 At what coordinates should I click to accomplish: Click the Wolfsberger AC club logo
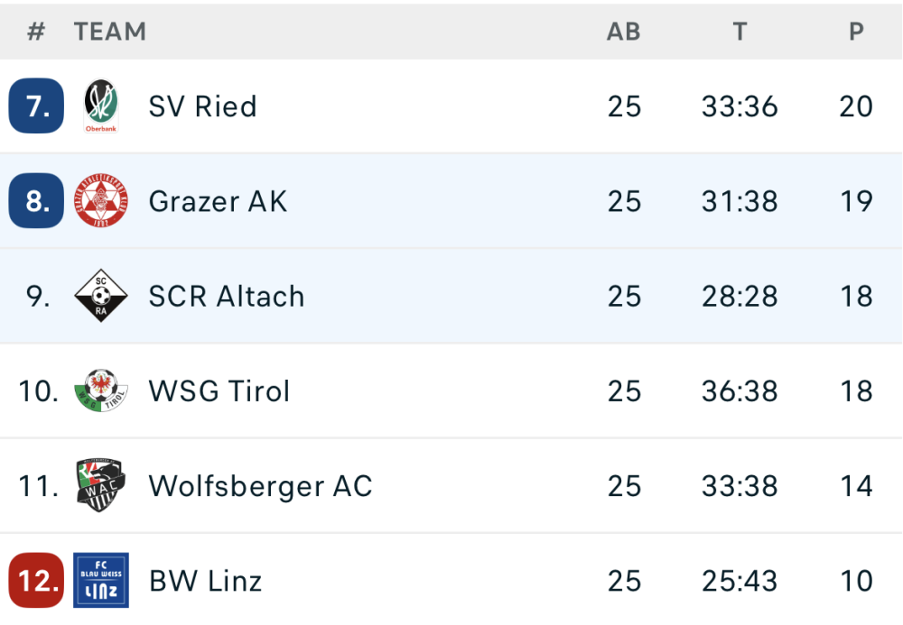tap(100, 486)
